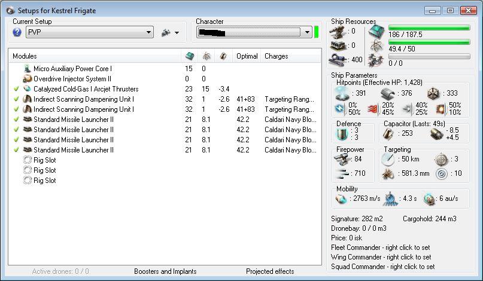Screen dimensions: 483x281
Task: Click the armor hitpoints icon showing 376
Action: click(x=387, y=93)
